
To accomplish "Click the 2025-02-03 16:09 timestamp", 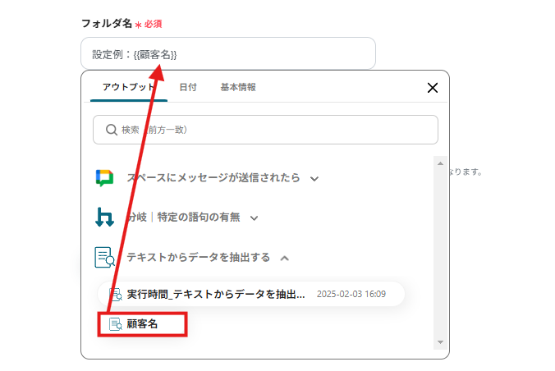I will pyautogui.click(x=351, y=294).
